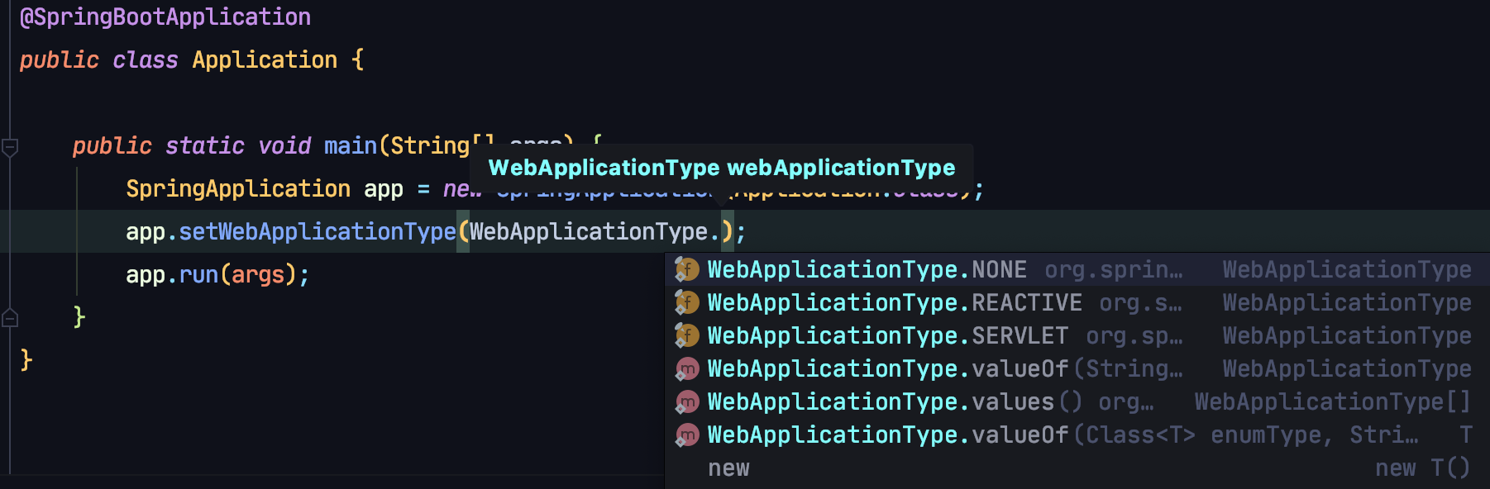Select WebApplicationType.NONE completion suggestion
The height and width of the screenshot is (489, 1490).
click(1077, 269)
